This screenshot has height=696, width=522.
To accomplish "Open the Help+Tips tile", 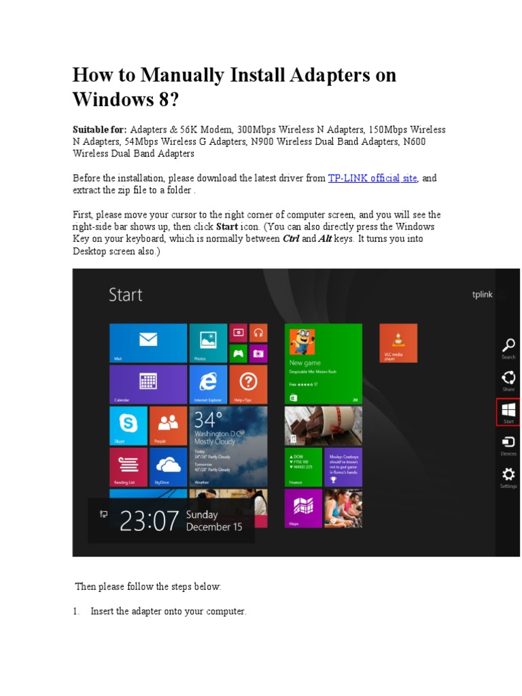I will pyautogui.click(x=249, y=385).
